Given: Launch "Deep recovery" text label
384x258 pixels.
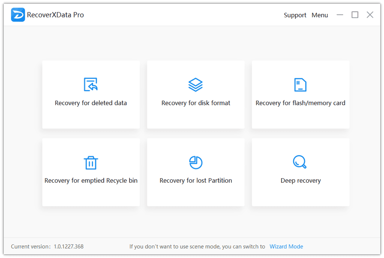Looking at the screenshot, I should 300,180.
